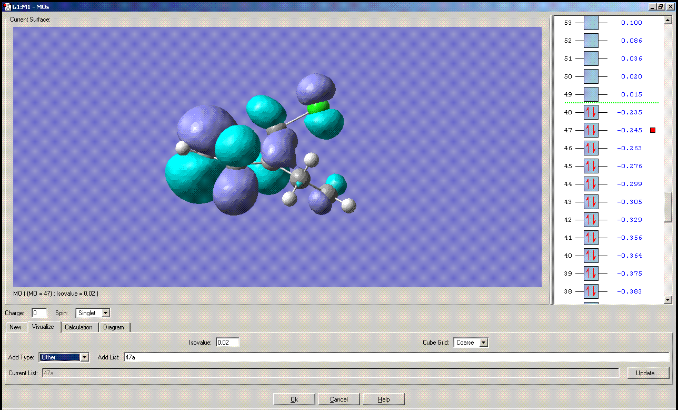Screen dimensions: 678x410
Task: Focus the Charge input field
Action: (39, 313)
